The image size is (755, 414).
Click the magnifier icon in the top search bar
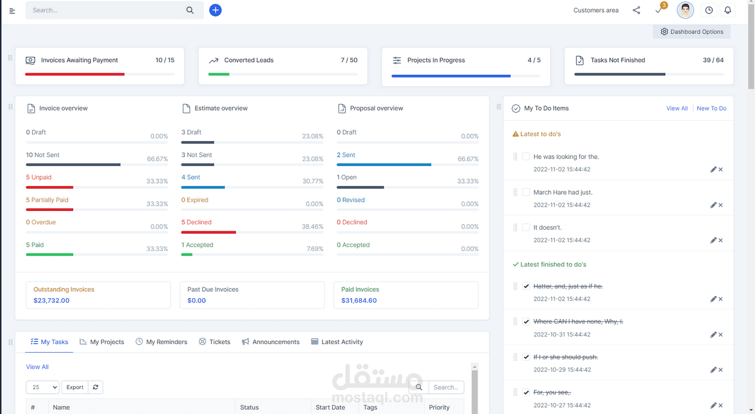(190, 10)
